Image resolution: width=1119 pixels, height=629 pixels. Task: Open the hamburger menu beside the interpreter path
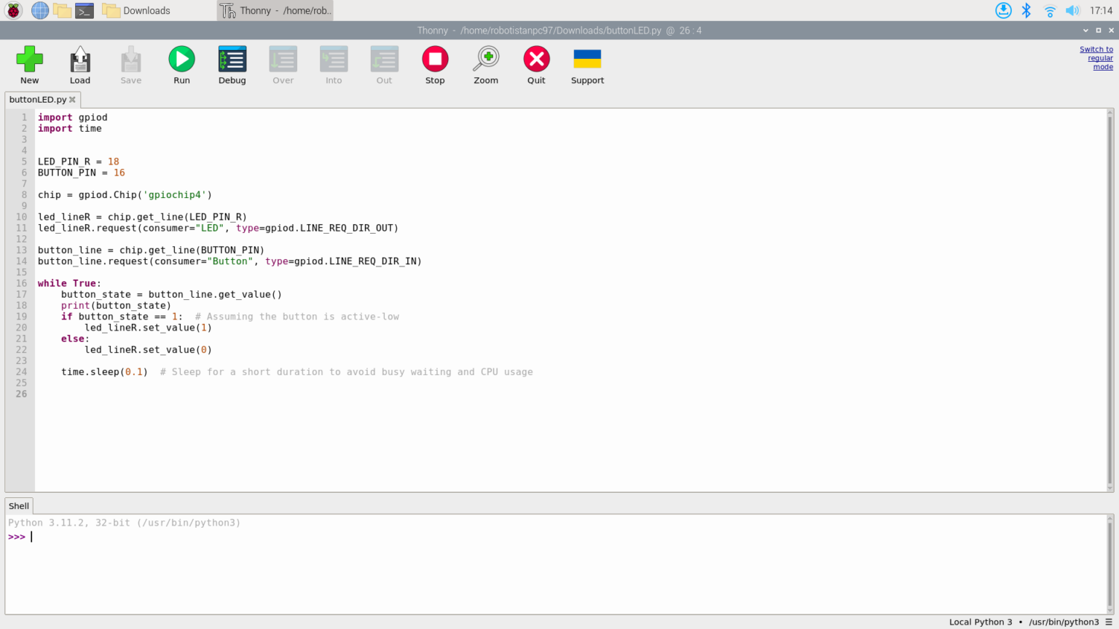coord(1110,622)
